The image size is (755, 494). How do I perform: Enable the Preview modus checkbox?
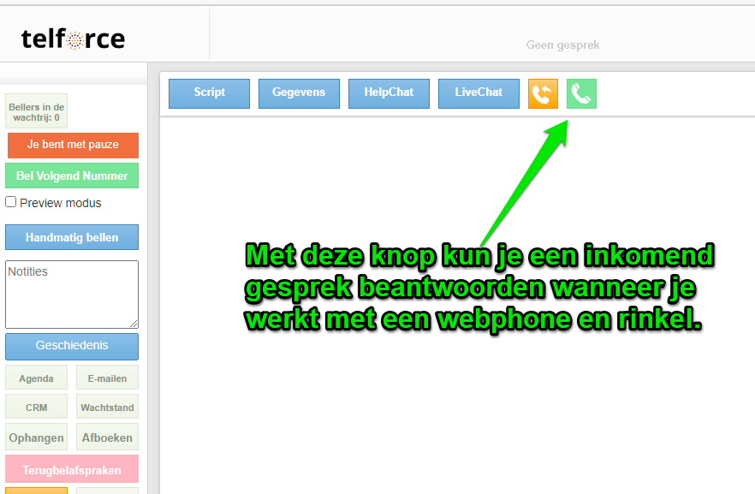[11, 202]
